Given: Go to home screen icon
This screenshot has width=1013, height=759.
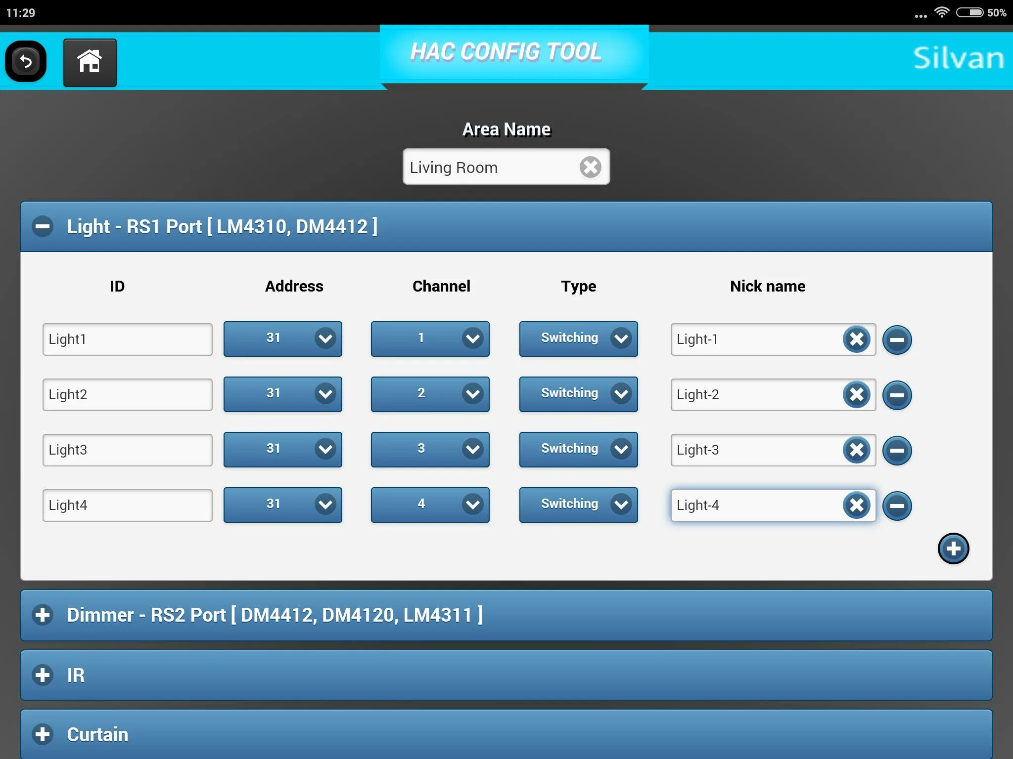Looking at the screenshot, I should pos(90,63).
